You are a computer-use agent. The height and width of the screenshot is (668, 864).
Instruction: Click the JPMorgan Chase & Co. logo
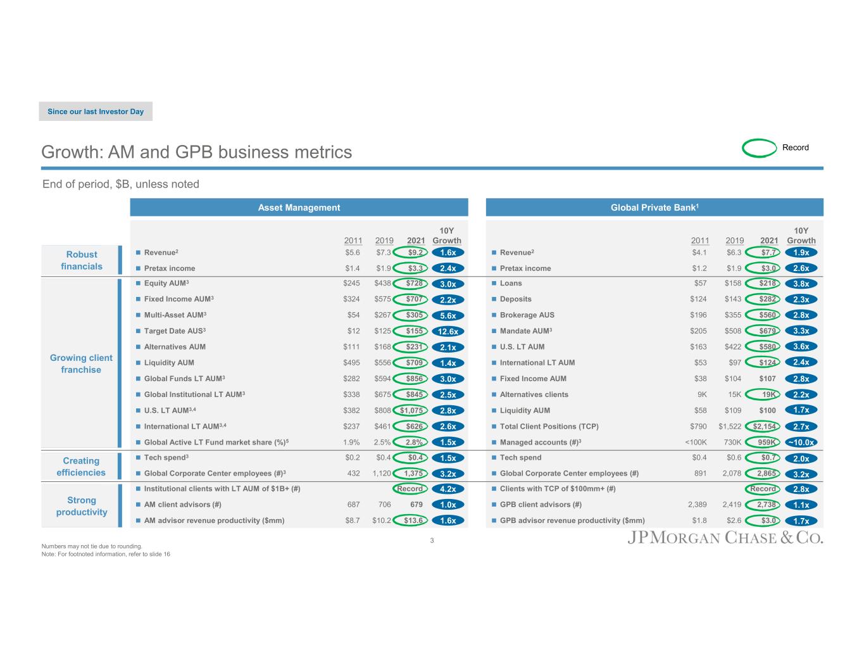pyautogui.click(x=725, y=538)
